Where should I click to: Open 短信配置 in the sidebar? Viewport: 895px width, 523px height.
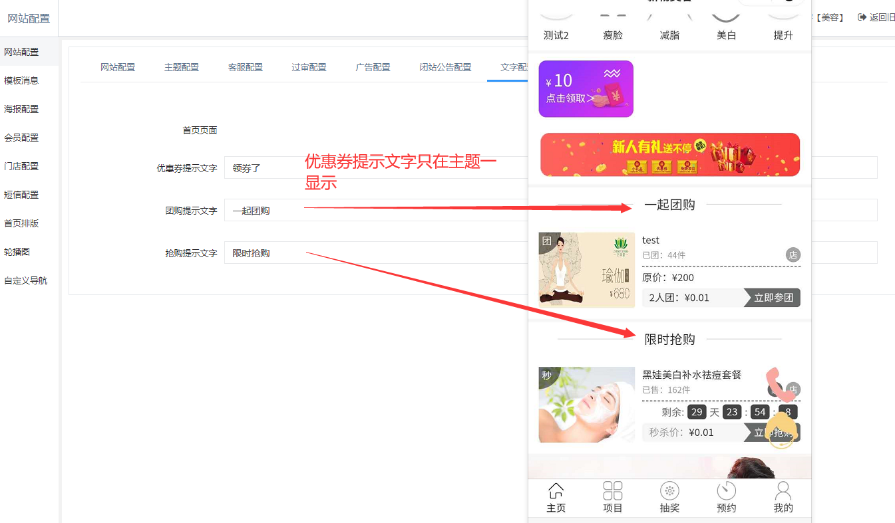pyautogui.click(x=29, y=195)
